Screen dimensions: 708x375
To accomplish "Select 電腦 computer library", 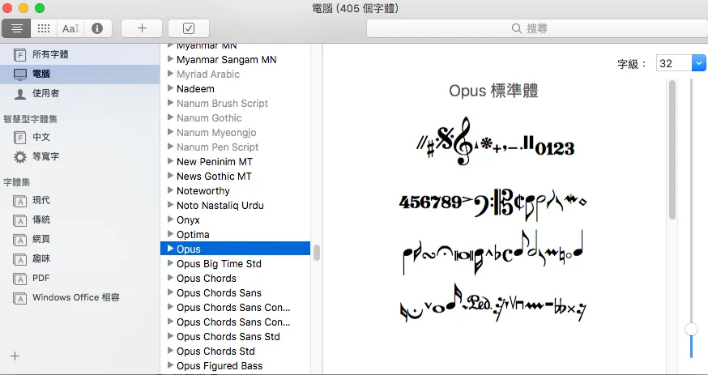I will tap(79, 74).
